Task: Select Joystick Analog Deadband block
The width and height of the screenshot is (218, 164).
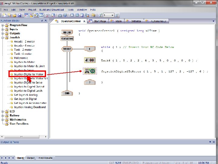Action: click(30, 107)
